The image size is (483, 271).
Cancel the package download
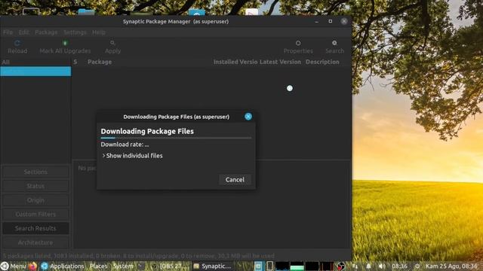[x=235, y=180]
